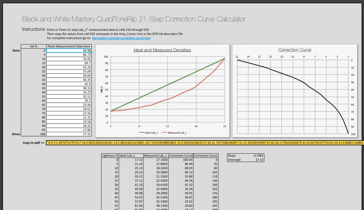Click the 29.2 measurement data cell
364x210 pixels.
[69, 101]
